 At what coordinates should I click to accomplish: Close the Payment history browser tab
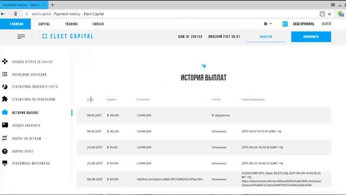click(x=45, y=5)
